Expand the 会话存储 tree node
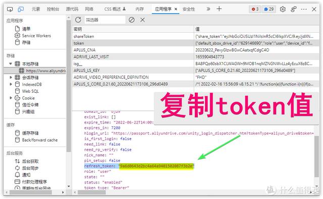 pyautogui.click(x=11, y=78)
